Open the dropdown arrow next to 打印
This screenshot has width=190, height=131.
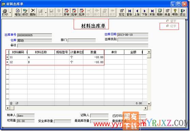10,12
